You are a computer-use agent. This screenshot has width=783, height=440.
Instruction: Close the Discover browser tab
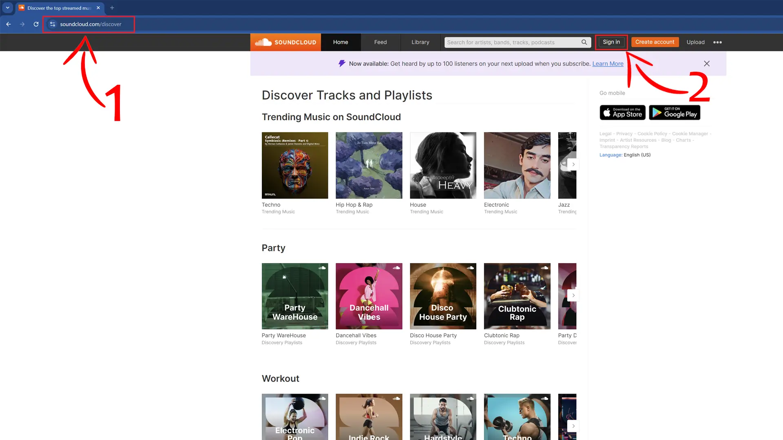point(98,8)
